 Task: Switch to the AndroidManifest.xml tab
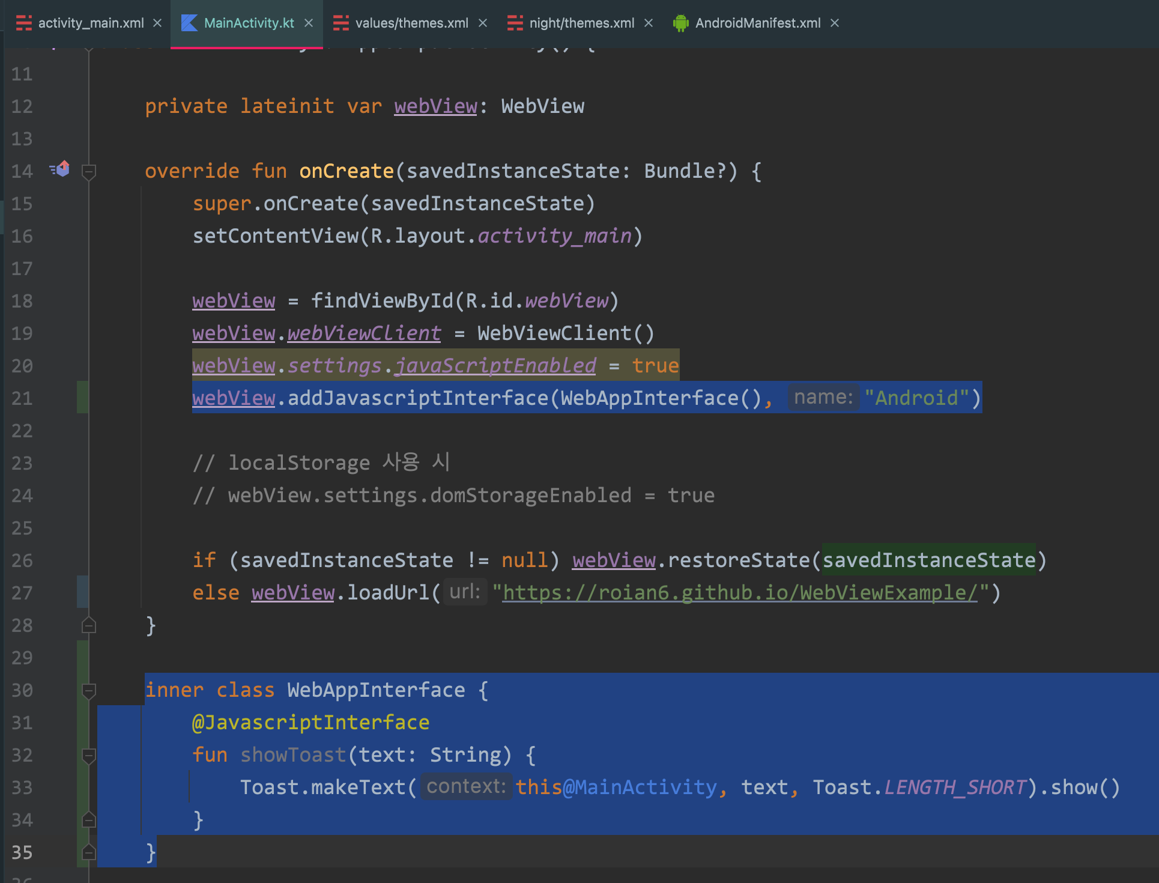(x=758, y=23)
